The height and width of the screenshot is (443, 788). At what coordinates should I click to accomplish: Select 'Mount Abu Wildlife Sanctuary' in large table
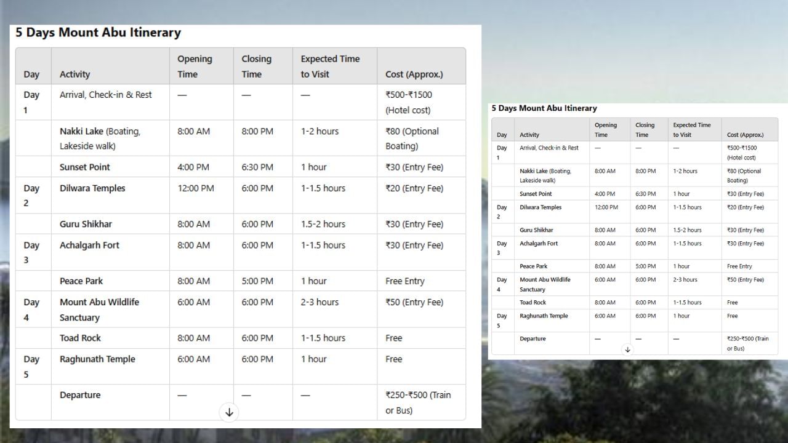coord(99,310)
